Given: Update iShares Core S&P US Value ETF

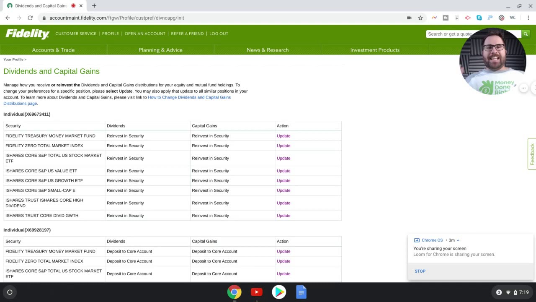Looking at the screenshot, I should [x=283, y=171].
